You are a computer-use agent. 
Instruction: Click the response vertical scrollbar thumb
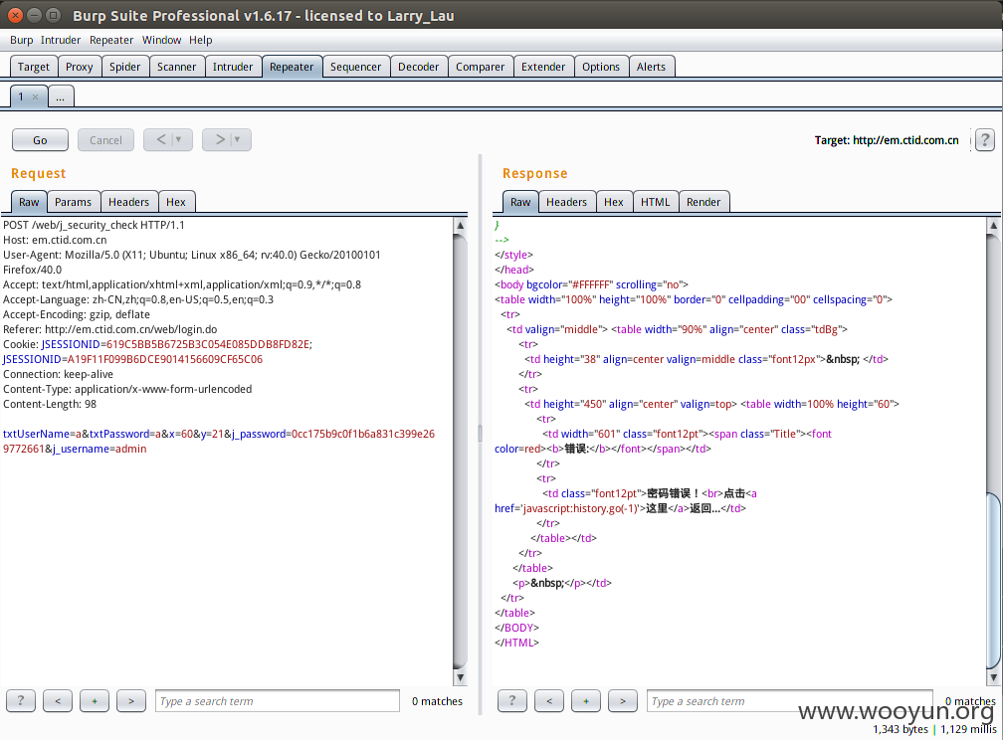click(x=993, y=579)
